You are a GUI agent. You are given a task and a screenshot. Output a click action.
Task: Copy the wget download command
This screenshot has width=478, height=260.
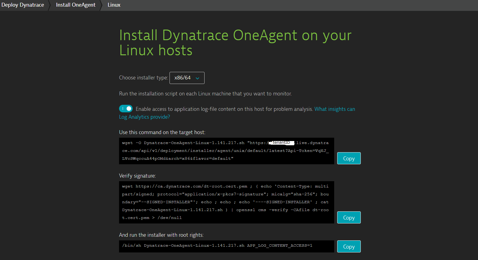[x=349, y=158]
